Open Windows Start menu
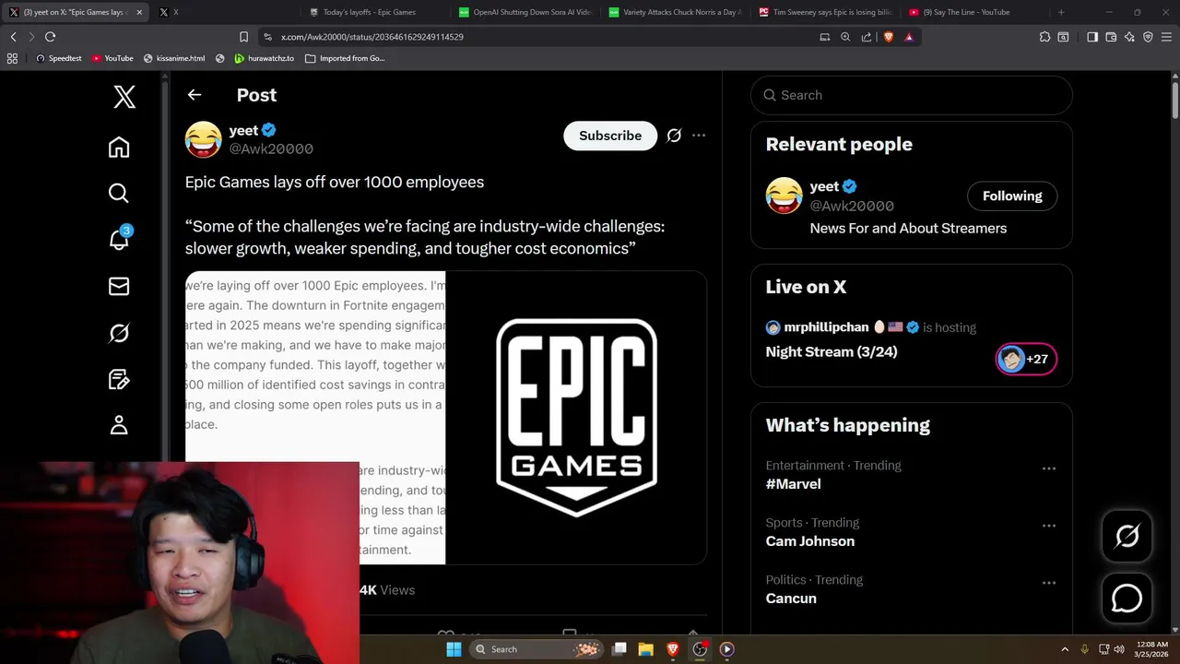Image resolution: width=1180 pixels, height=664 pixels. [x=454, y=649]
